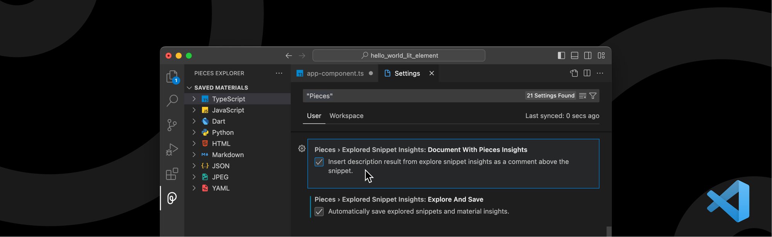Expand the Markdown materials folder
Image resolution: width=772 pixels, height=237 pixels.
(194, 155)
